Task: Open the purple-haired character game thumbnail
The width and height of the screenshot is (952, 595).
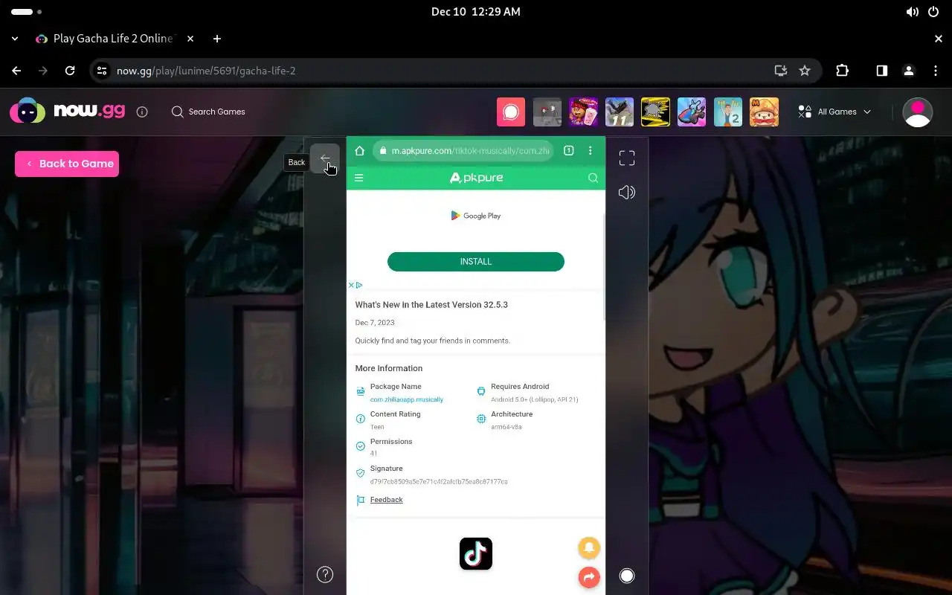Action: pyautogui.click(x=583, y=112)
